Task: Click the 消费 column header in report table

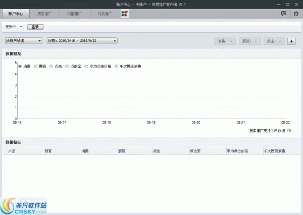Action: pos(99,151)
